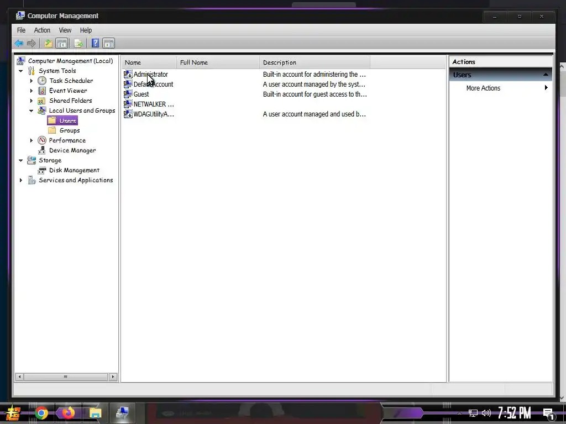
Task: Click the Device Manager icon
Action: [42, 150]
